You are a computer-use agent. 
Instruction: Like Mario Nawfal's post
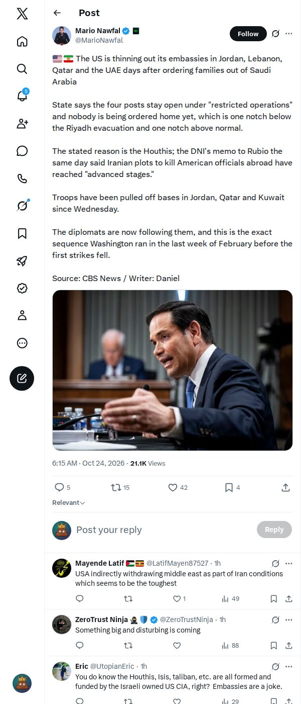click(x=178, y=487)
